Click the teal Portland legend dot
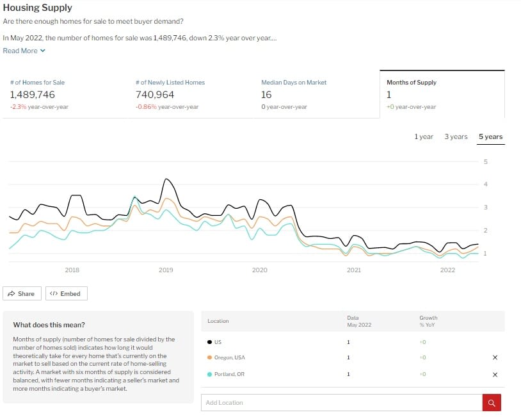The image size is (521, 417). pyautogui.click(x=209, y=374)
